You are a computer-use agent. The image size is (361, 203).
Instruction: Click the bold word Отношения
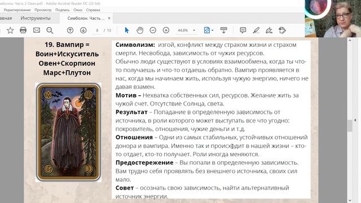(x=134, y=137)
